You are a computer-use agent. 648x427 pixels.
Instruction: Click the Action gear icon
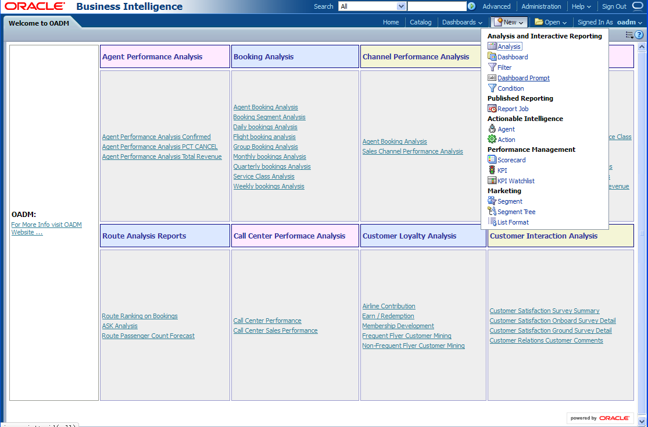pyautogui.click(x=492, y=140)
